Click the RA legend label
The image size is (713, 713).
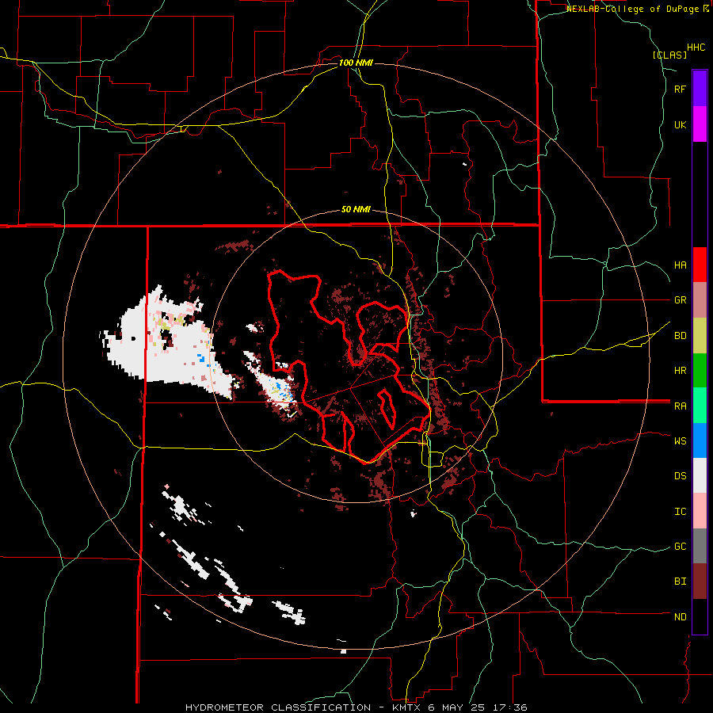click(680, 406)
